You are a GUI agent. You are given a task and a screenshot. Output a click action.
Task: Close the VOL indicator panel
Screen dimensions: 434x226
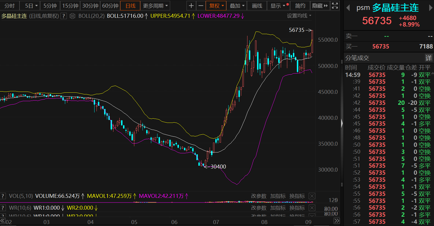point(312,196)
